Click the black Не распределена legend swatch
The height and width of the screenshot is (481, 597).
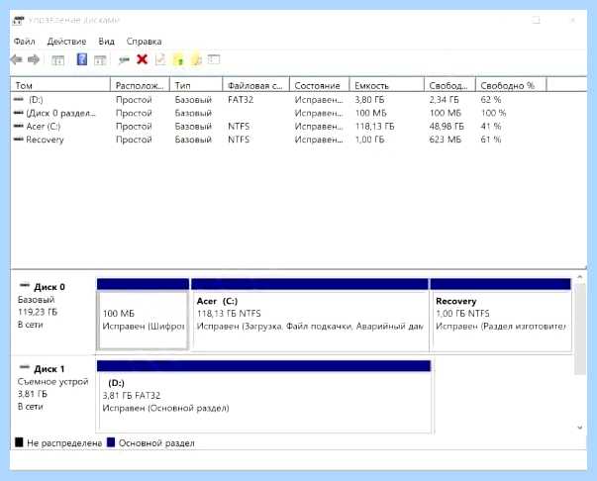click(19, 442)
